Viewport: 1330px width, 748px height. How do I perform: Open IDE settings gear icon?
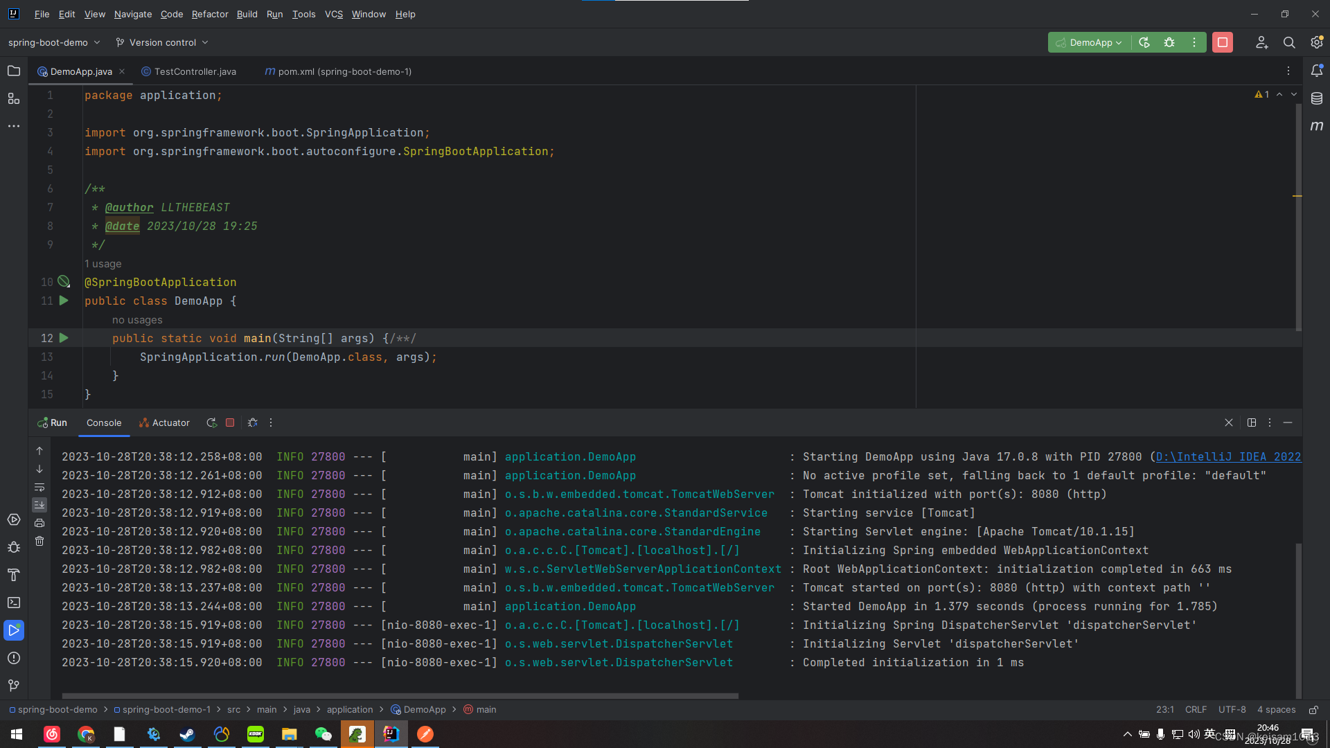pos(1317,42)
